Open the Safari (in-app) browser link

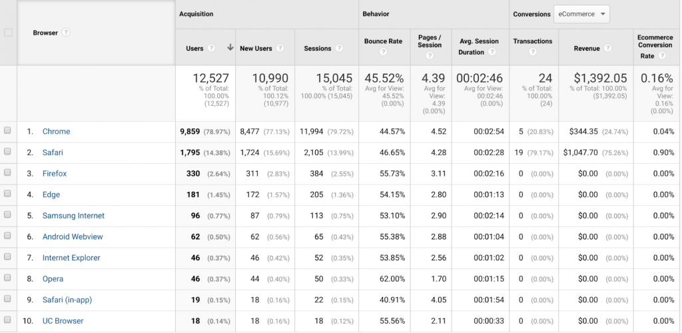click(x=67, y=300)
